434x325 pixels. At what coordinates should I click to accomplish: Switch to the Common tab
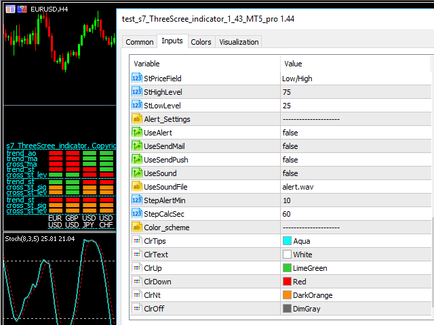(x=140, y=42)
